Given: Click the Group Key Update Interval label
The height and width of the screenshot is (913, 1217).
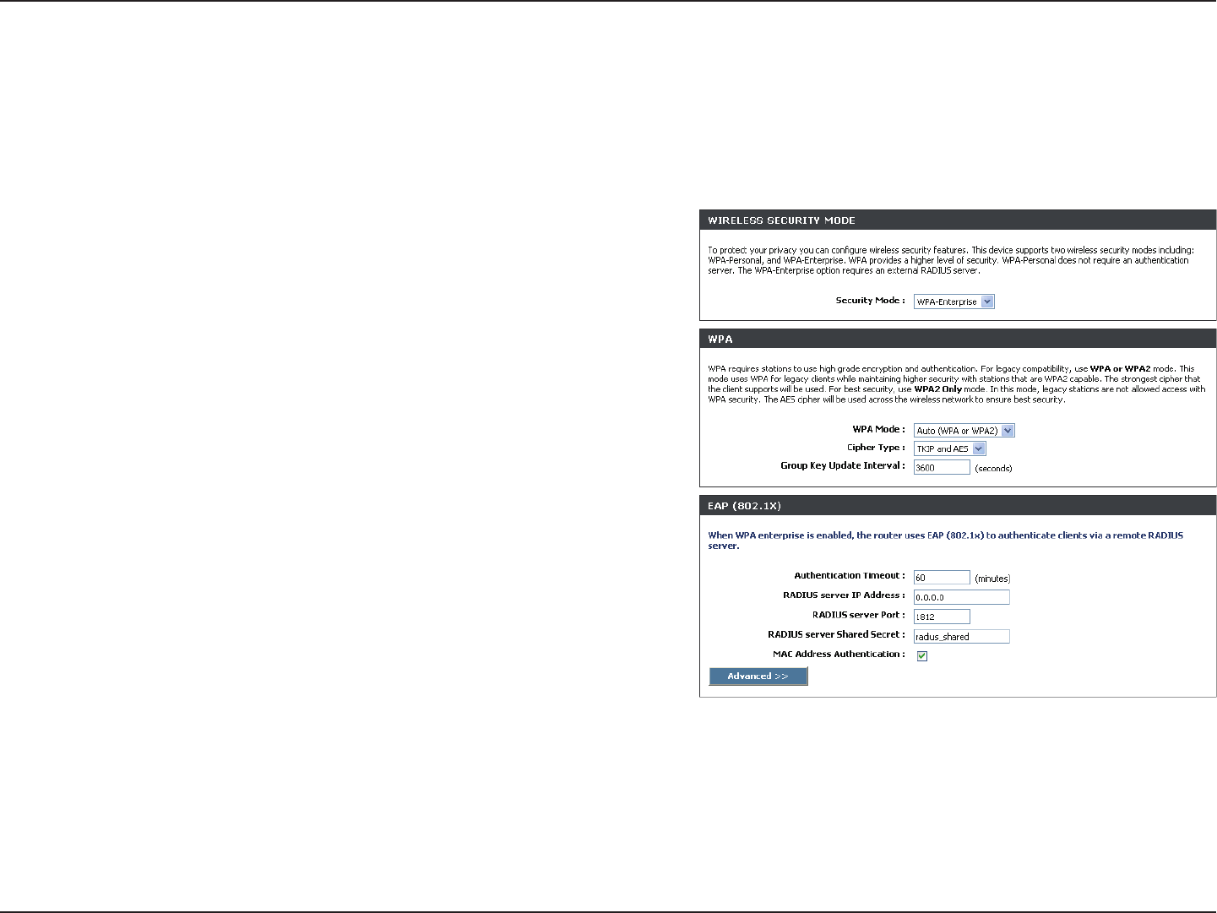Looking at the screenshot, I should pyautogui.click(x=843, y=466).
